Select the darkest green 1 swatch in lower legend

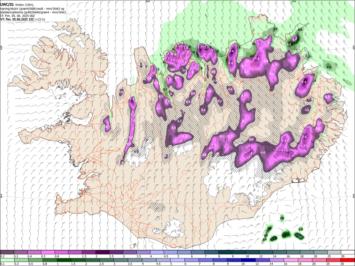click(x=64, y=260)
